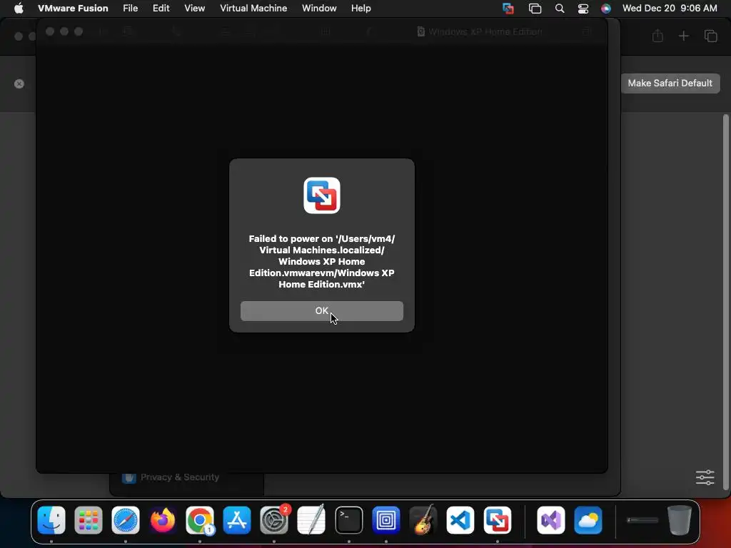The width and height of the screenshot is (731, 548).
Task: Open System Settings from the Dock
Action: point(274,520)
